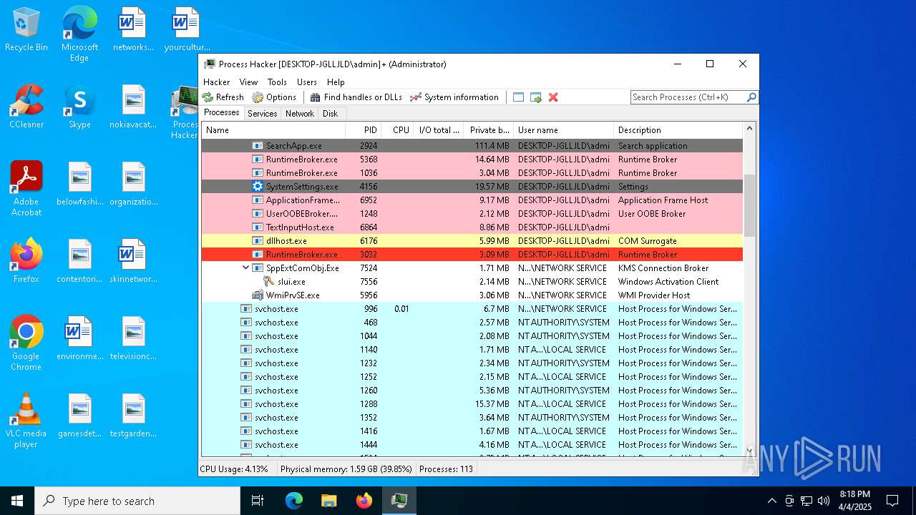Open System information graph window
This screenshot has height=515, width=916.
[x=454, y=97]
